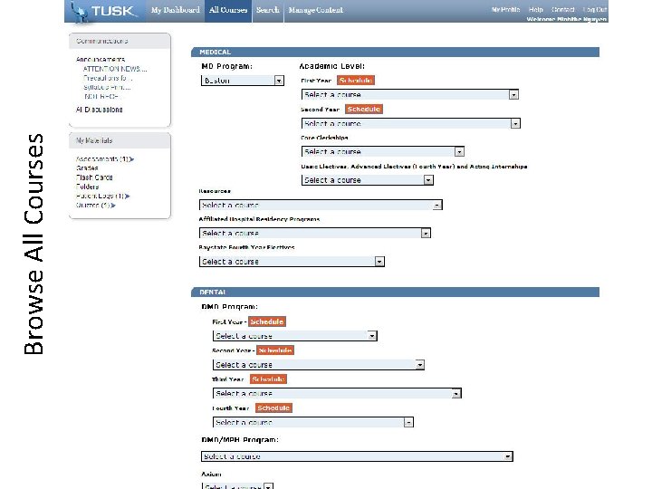Open the DMD/MPH Program course dropdown

point(357,456)
